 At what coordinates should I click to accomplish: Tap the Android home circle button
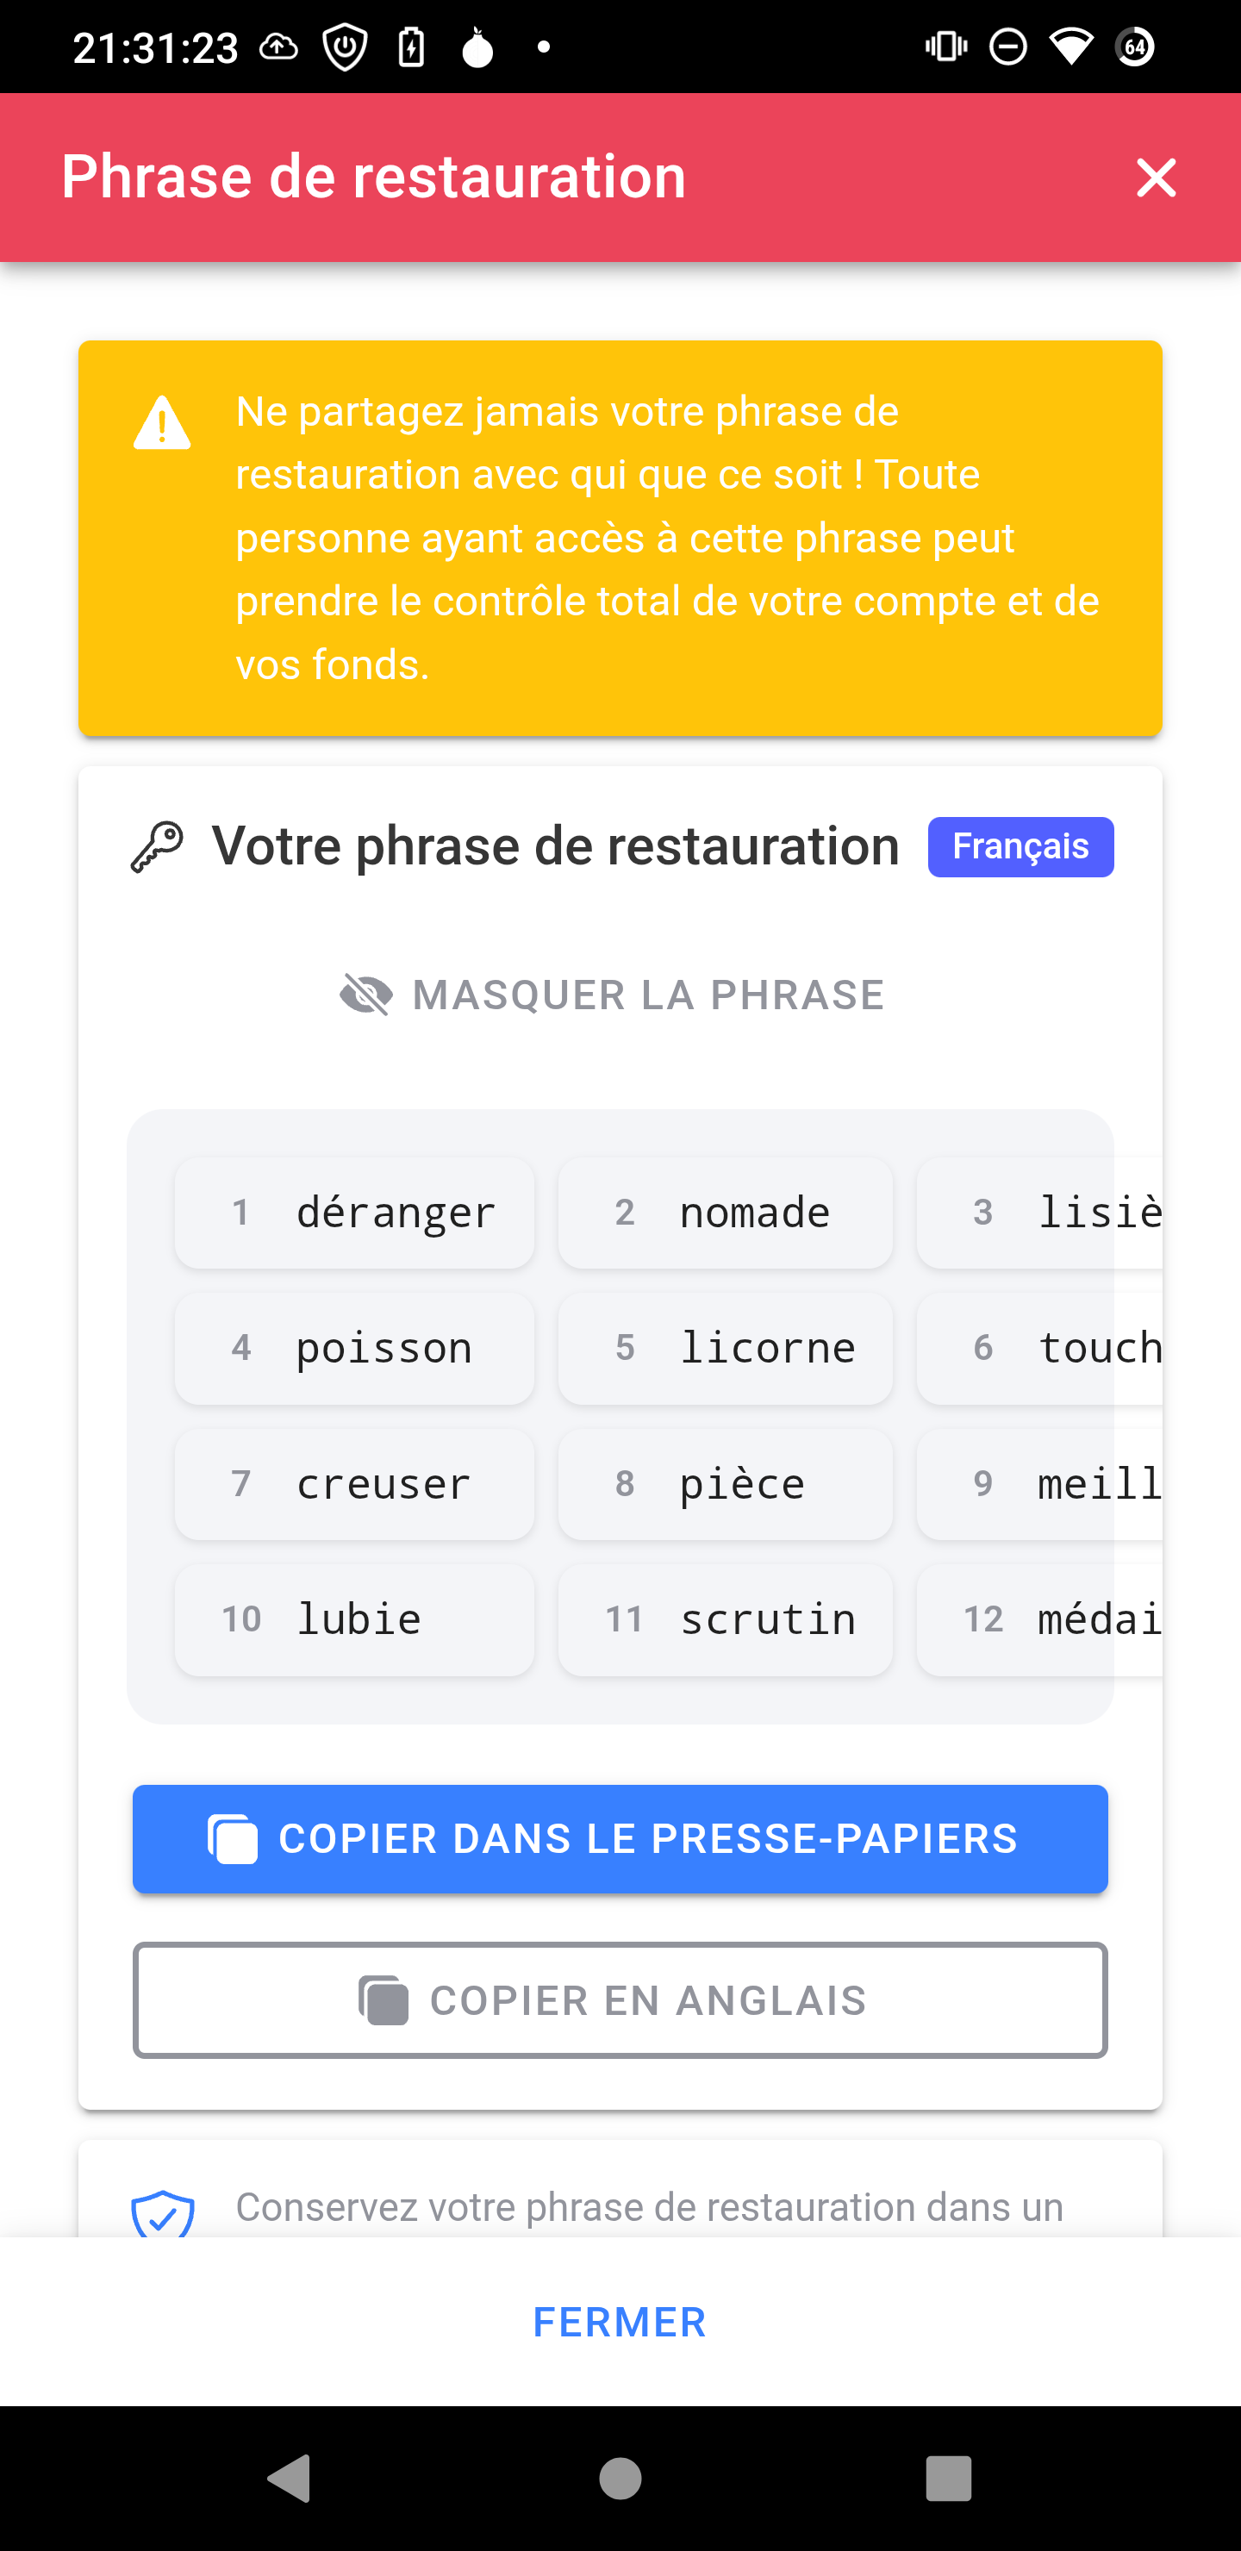(620, 2478)
